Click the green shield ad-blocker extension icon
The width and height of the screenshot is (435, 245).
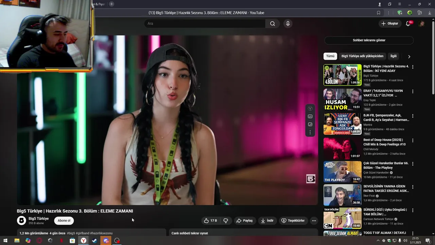pos(400,13)
